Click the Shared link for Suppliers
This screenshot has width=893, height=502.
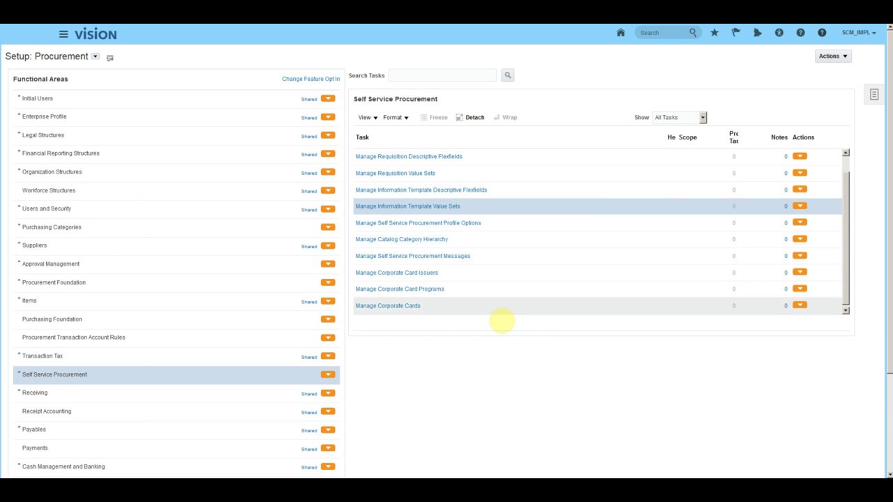click(x=309, y=246)
